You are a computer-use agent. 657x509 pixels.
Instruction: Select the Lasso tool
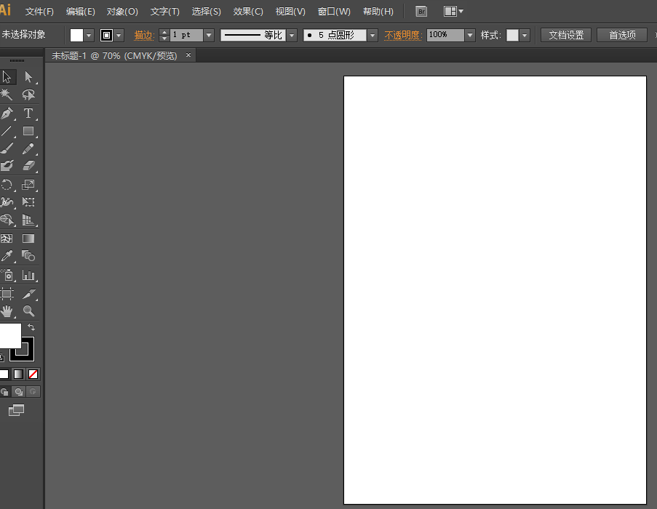coord(28,95)
